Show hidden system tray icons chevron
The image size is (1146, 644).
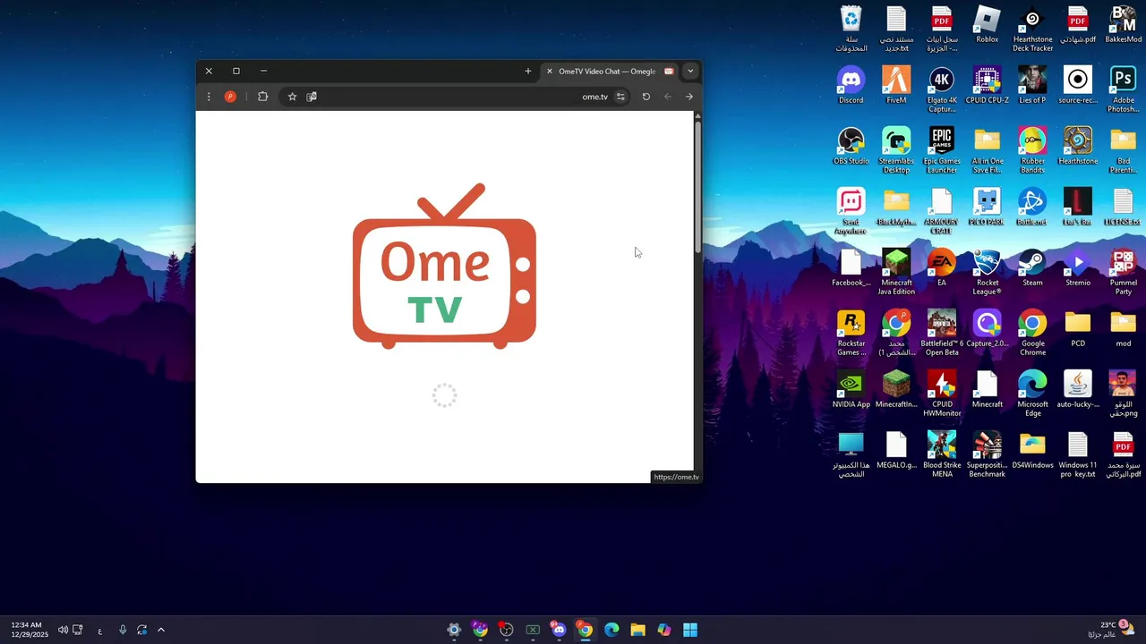[x=161, y=630]
